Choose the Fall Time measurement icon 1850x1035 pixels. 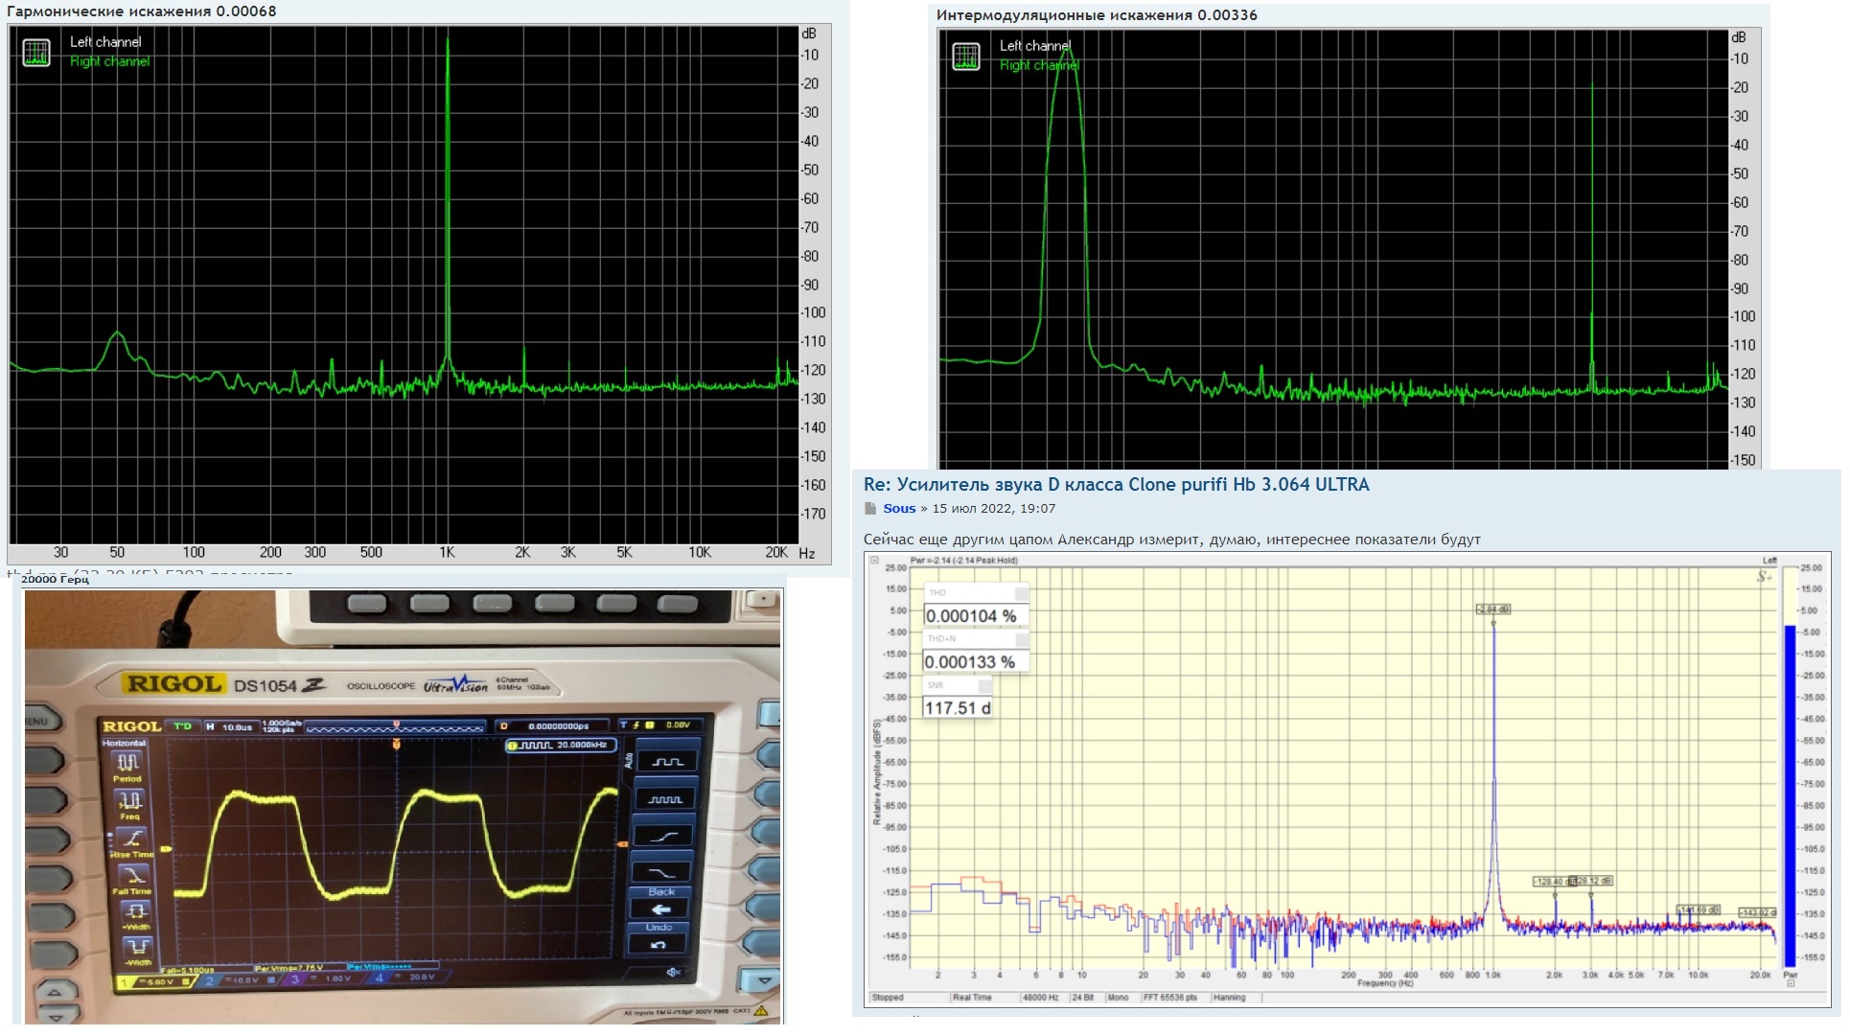(x=133, y=875)
